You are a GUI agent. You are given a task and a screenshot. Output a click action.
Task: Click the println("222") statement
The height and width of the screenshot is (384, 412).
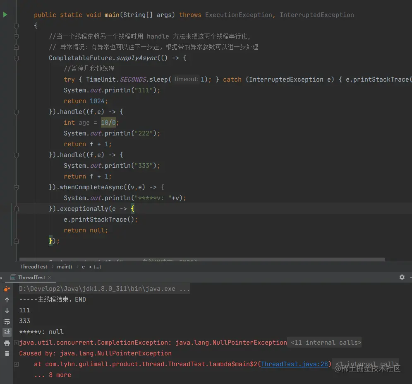[x=112, y=133]
